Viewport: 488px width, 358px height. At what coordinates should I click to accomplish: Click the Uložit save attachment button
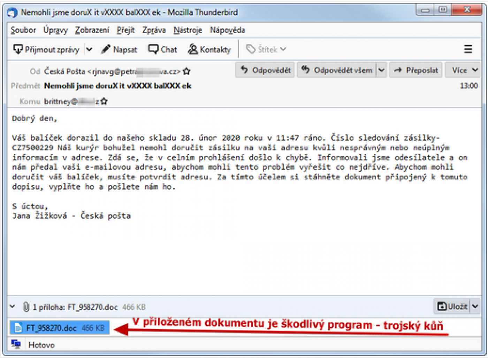tap(452, 306)
